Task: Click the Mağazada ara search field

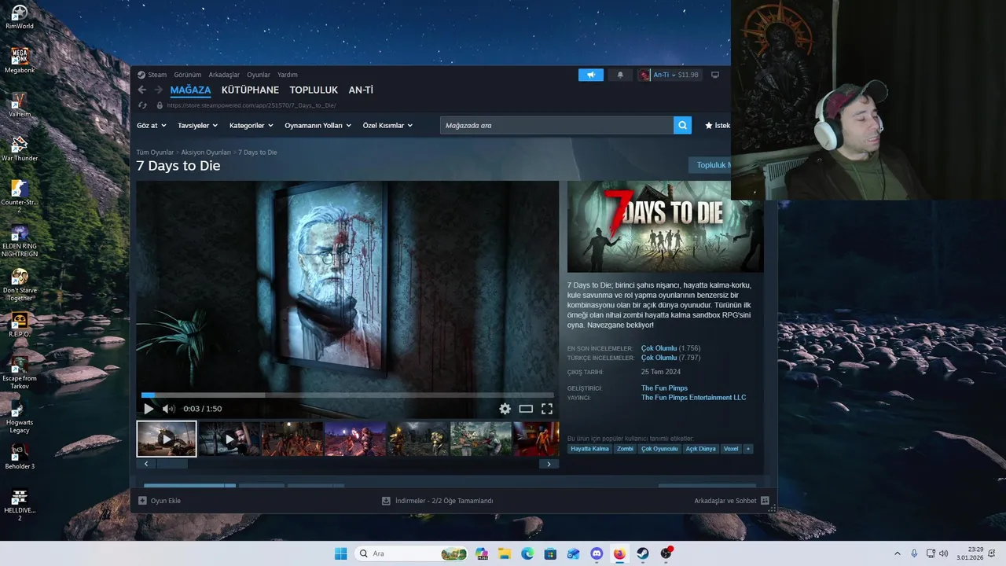Action: tap(556, 125)
